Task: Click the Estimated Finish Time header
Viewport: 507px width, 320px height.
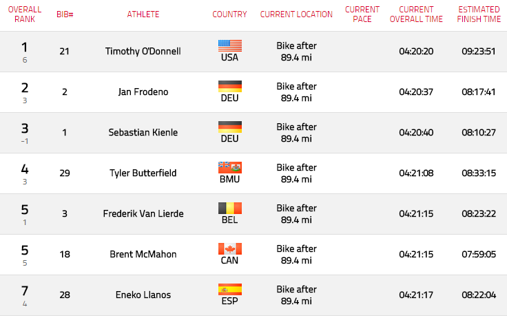Action: tap(479, 14)
